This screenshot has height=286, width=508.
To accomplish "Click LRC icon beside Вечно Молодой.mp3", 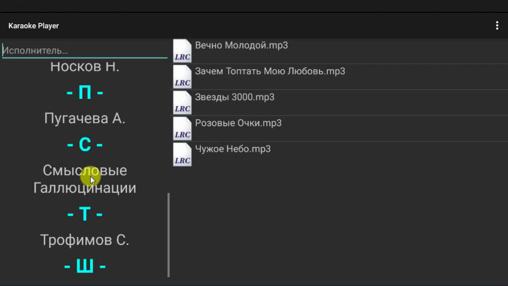I will coord(182,51).
